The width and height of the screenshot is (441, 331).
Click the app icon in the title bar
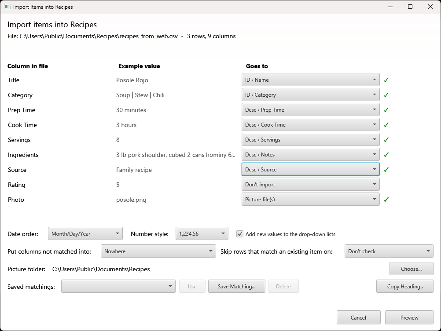(x=7, y=7)
